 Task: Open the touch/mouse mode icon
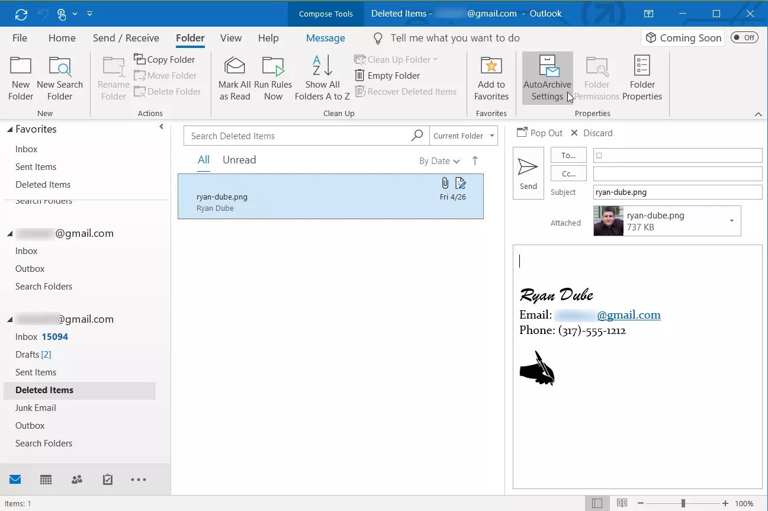point(62,14)
